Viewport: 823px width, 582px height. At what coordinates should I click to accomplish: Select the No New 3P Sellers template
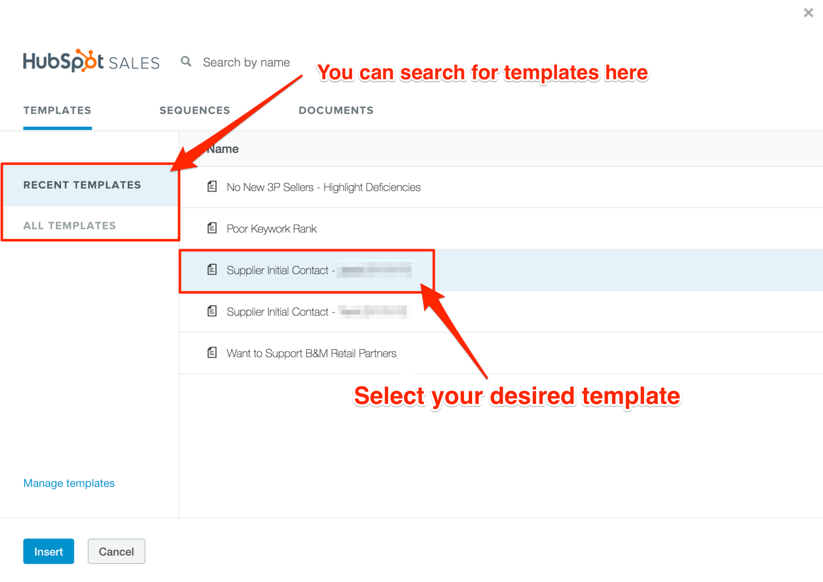pos(501,187)
